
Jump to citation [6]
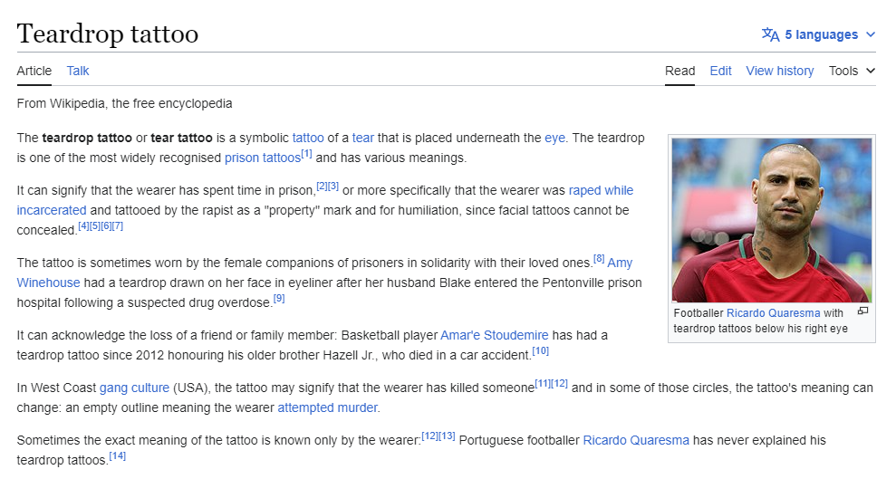(106, 226)
